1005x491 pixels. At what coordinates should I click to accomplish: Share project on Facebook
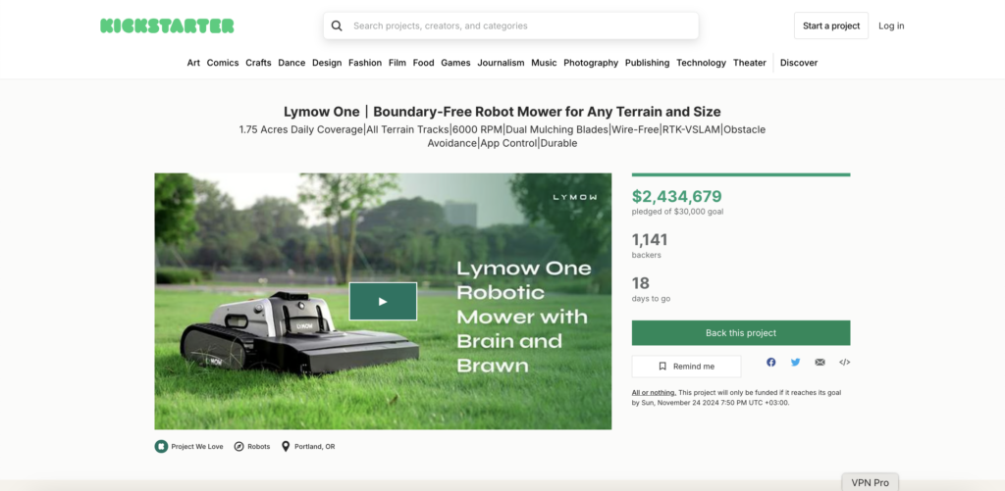(771, 363)
